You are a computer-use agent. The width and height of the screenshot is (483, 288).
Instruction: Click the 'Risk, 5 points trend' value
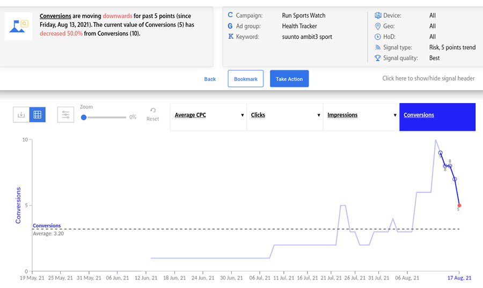(x=452, y=47)
